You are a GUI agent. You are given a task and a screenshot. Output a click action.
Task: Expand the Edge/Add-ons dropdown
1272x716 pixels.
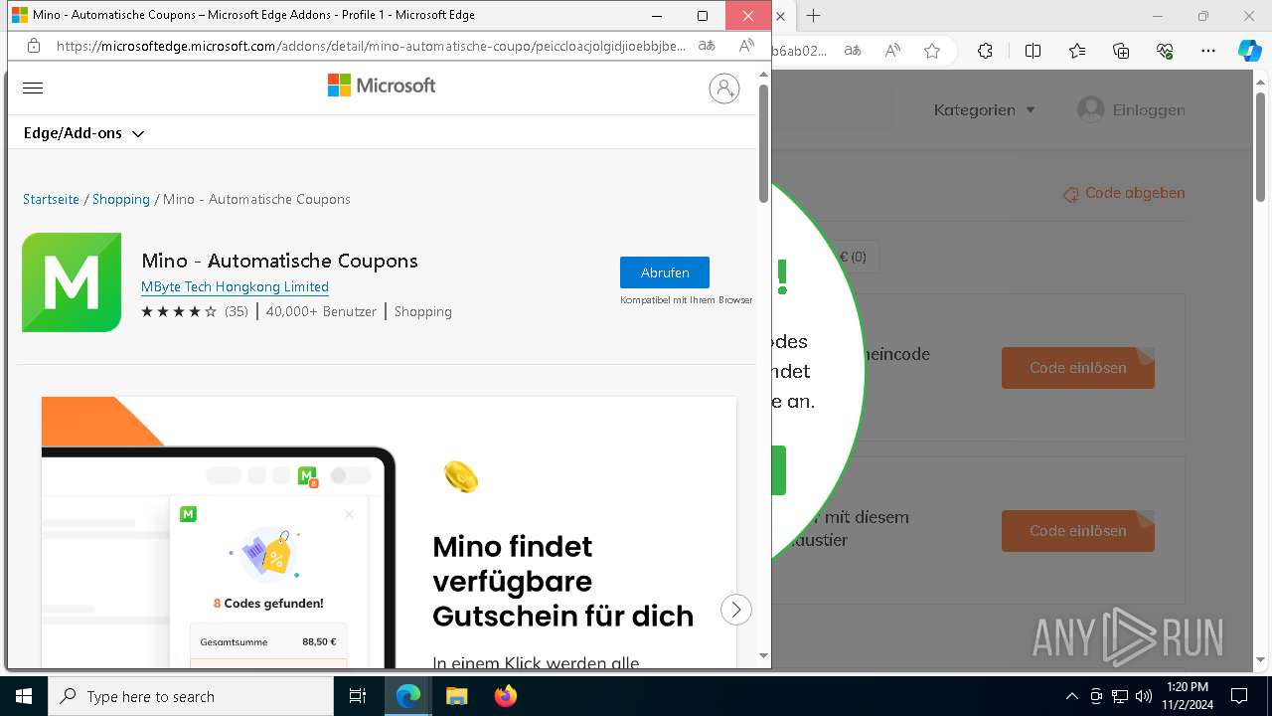pos(83,133)
